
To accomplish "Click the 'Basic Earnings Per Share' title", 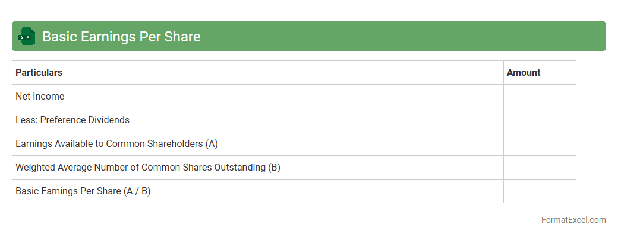I will [121, 37].
